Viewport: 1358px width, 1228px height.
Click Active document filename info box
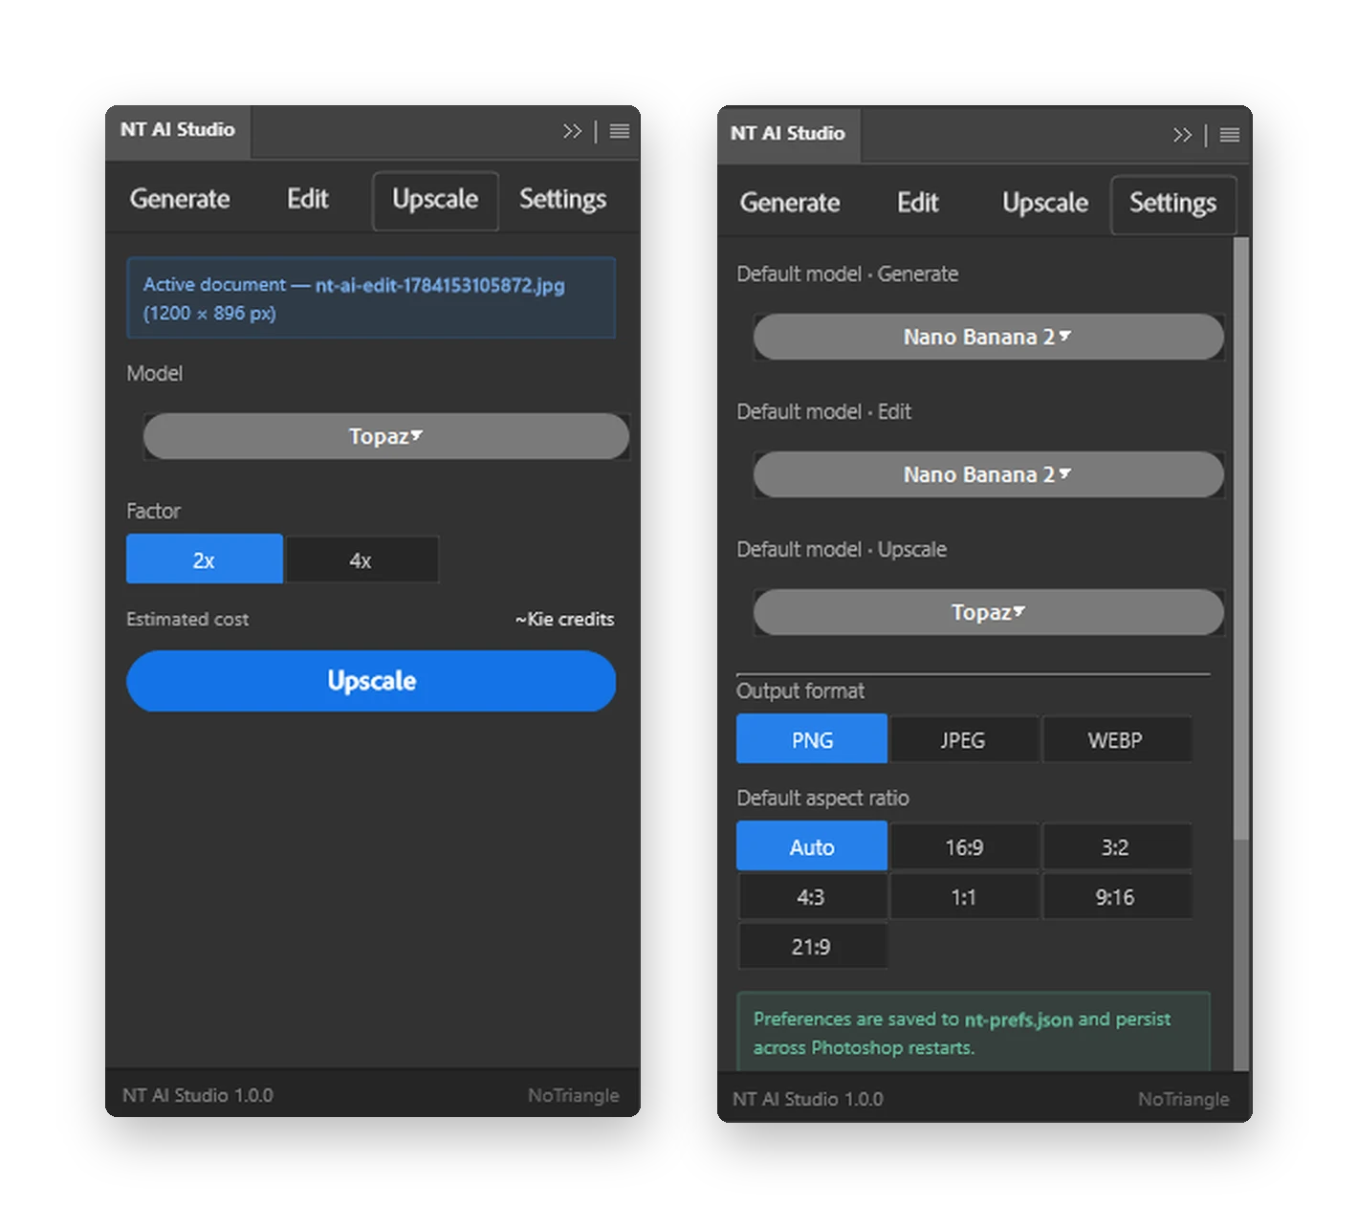click(x=371, y=297)
